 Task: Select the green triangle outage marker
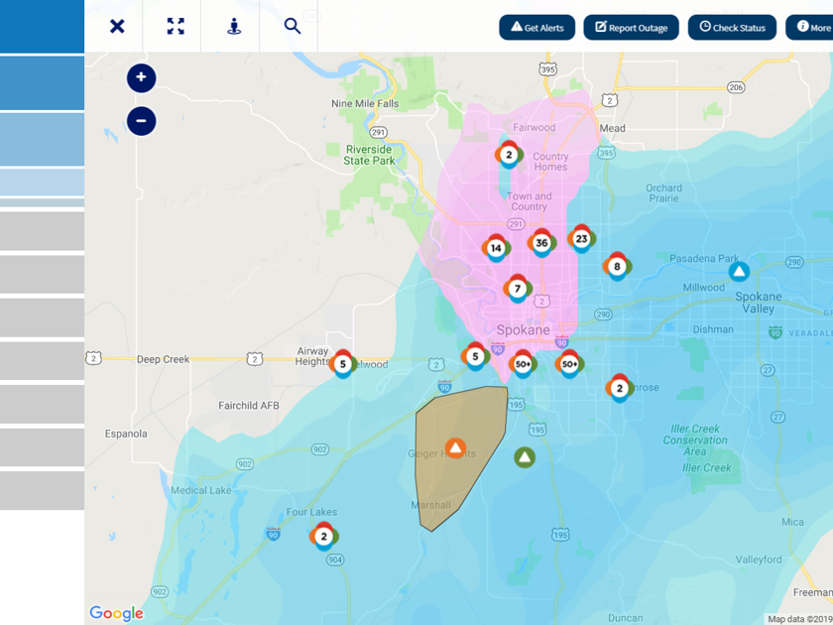click(x=525, y=457)
